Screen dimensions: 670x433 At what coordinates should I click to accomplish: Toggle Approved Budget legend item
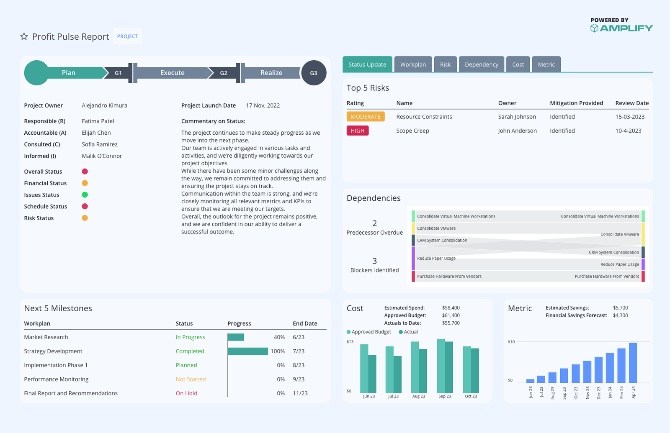pos(369,332)
